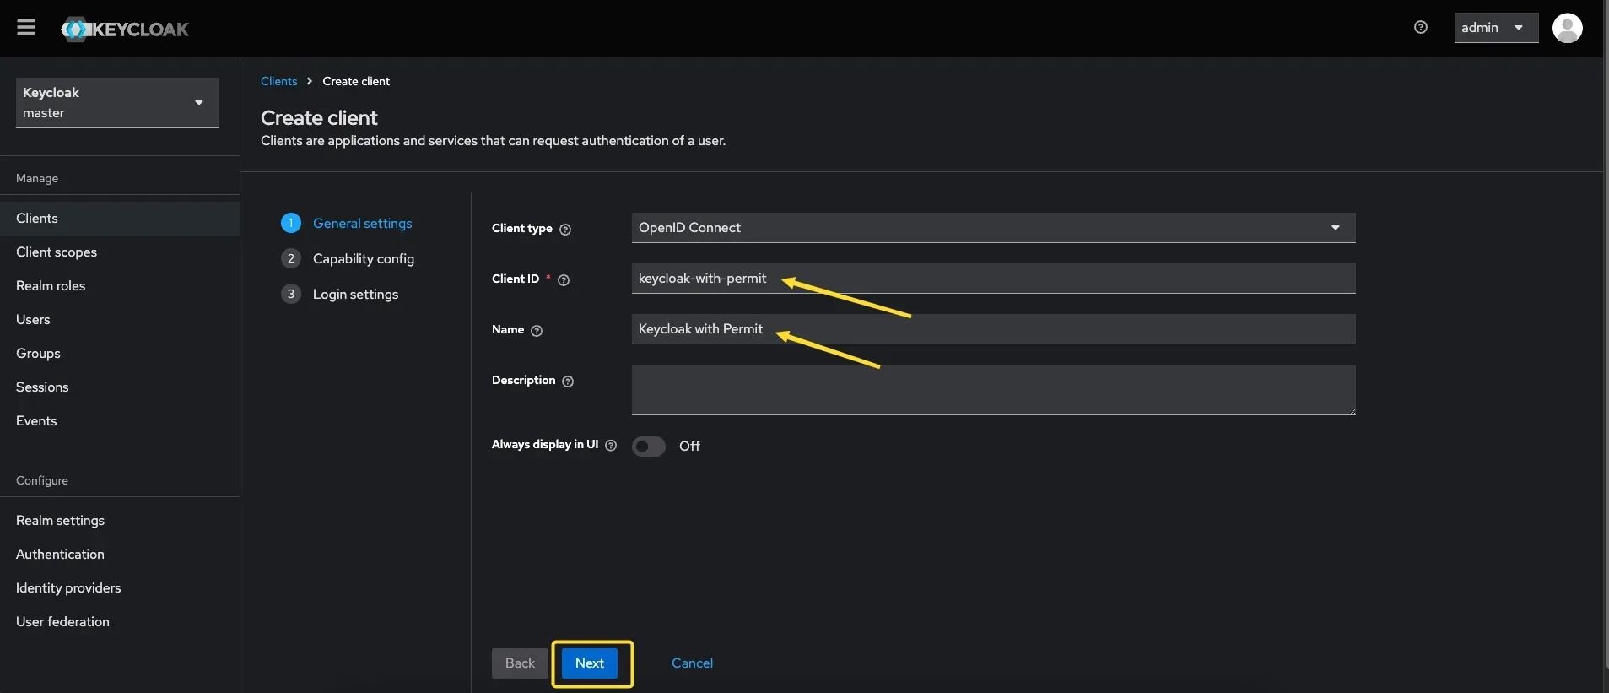Viewport: 1609px width, 693px height.
Task: Select the Capability config wizard step
Action: click(363, 259)
